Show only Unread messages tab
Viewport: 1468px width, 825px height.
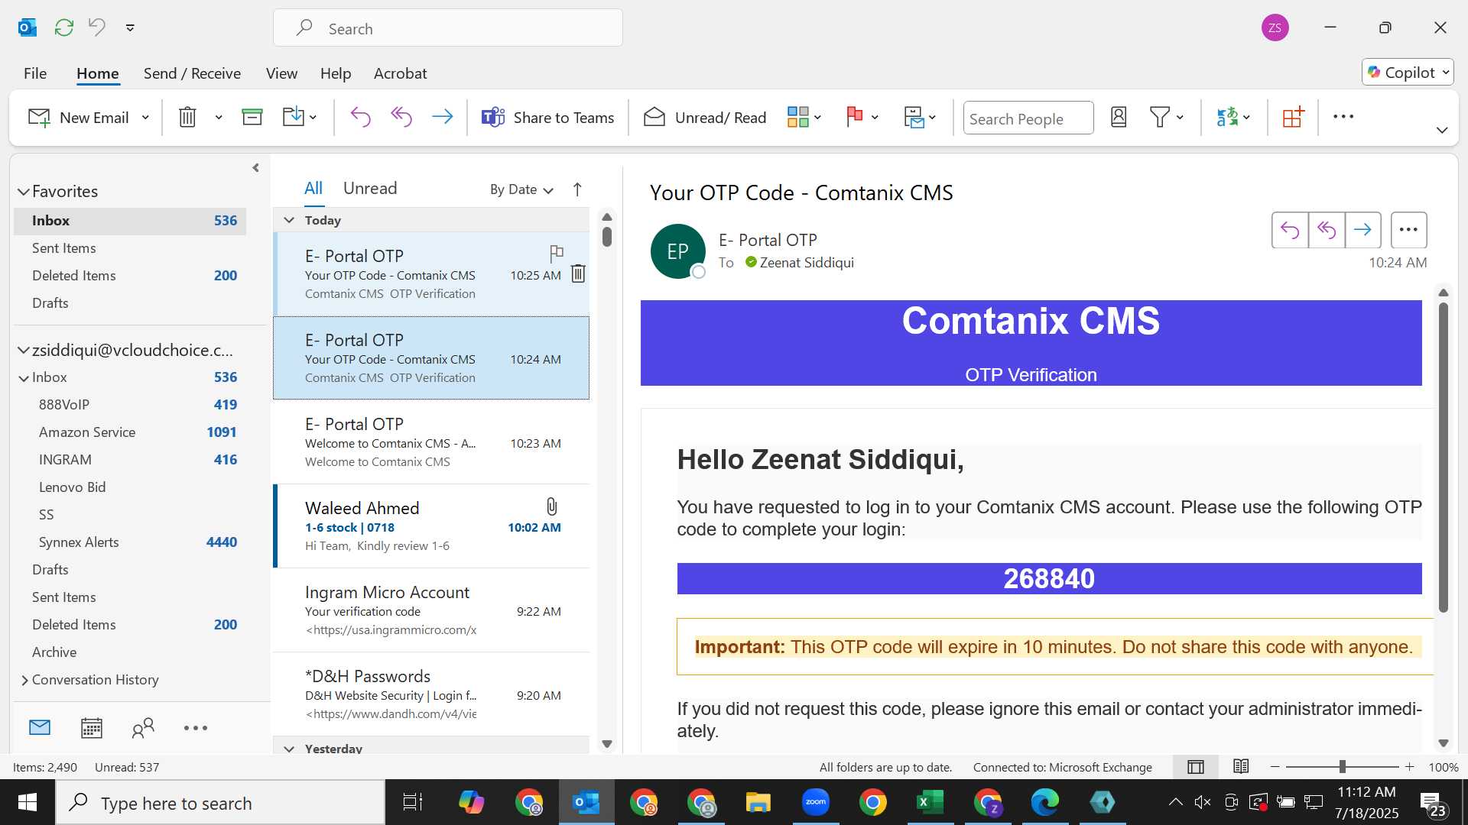(x=370, y=189)
